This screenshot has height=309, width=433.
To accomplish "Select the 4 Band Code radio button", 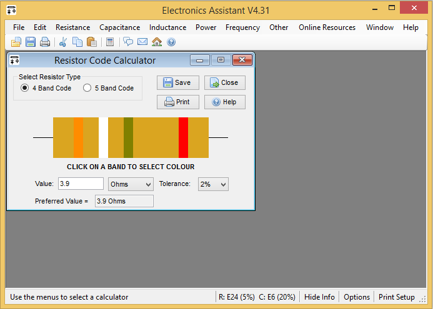I will coord(24,88).
